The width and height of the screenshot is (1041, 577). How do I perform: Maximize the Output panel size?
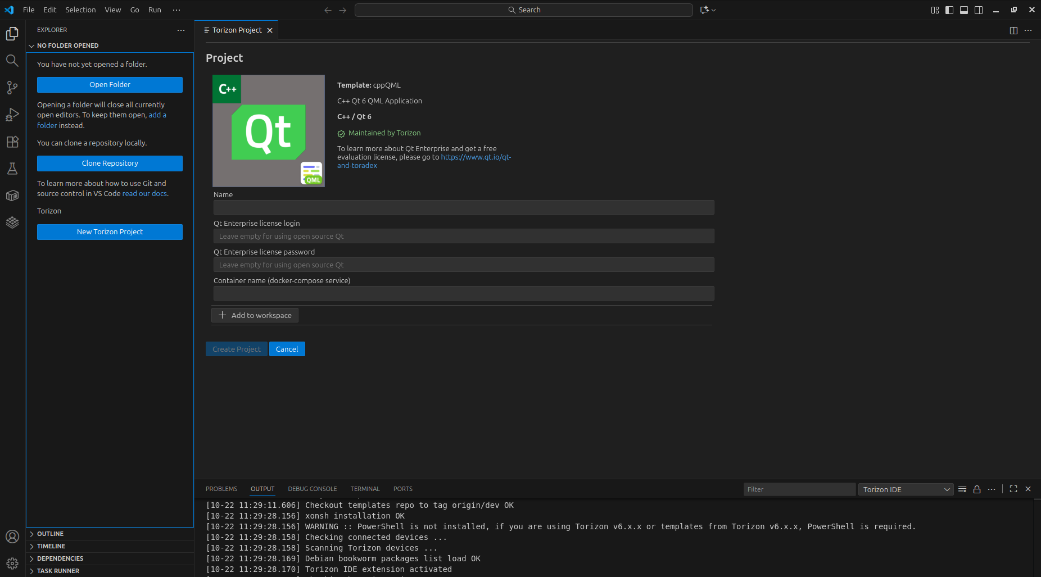(1013, 489)
